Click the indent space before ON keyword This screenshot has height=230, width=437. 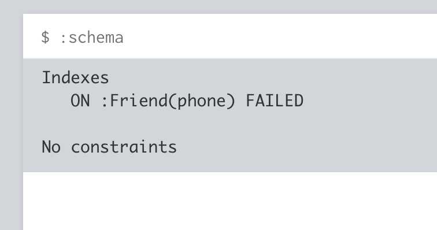point(56,101)
